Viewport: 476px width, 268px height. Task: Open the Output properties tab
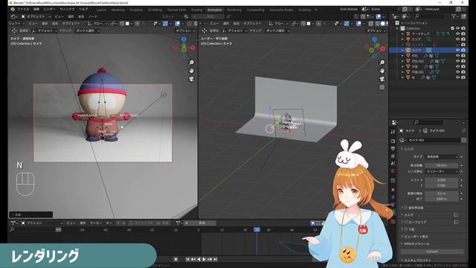(x=393, y=149)
